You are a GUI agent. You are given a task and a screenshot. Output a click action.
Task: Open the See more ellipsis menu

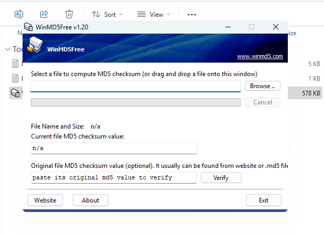pos(192,15)
